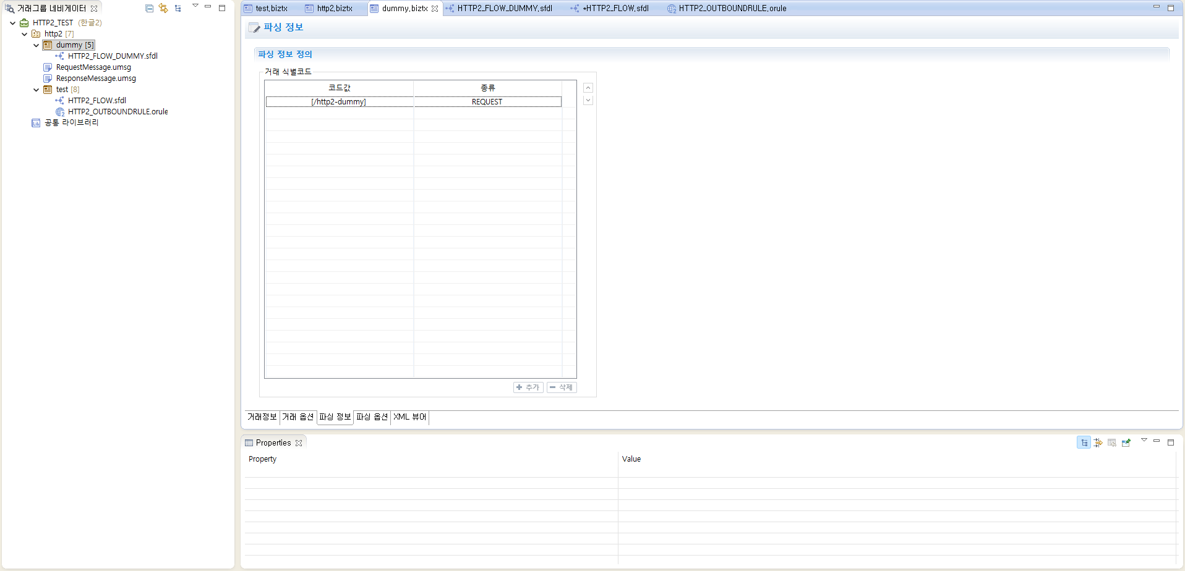This screenshot has height=571, width=1185.
Task: Click the down arrow beside the 코드값 table
Action: [588, 99]
